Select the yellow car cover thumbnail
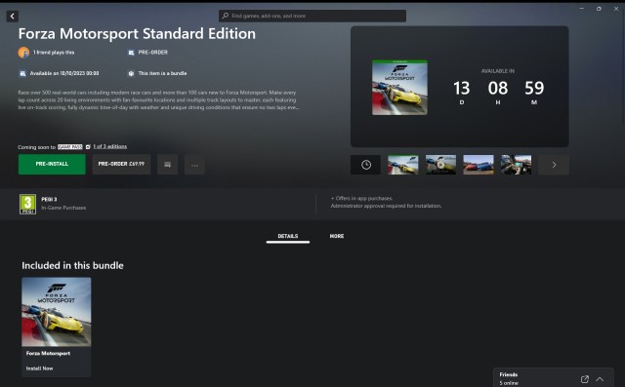 click(x=403, y=165)
